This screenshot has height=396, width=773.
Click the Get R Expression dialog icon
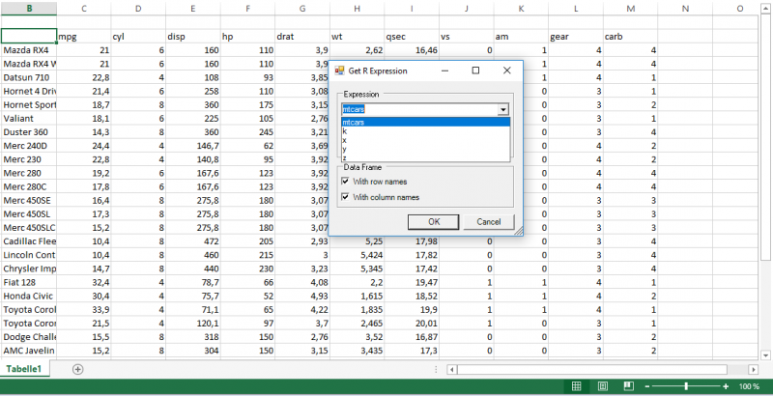pos(339,71)
